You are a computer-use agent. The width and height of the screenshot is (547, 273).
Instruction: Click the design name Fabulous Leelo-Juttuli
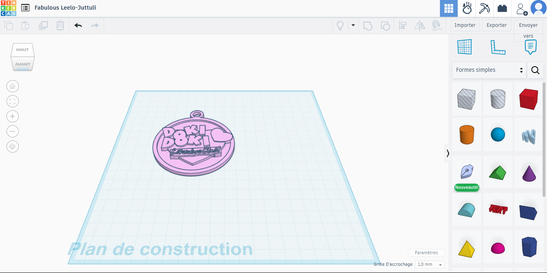pyautogui.click(x=65, y=8)
